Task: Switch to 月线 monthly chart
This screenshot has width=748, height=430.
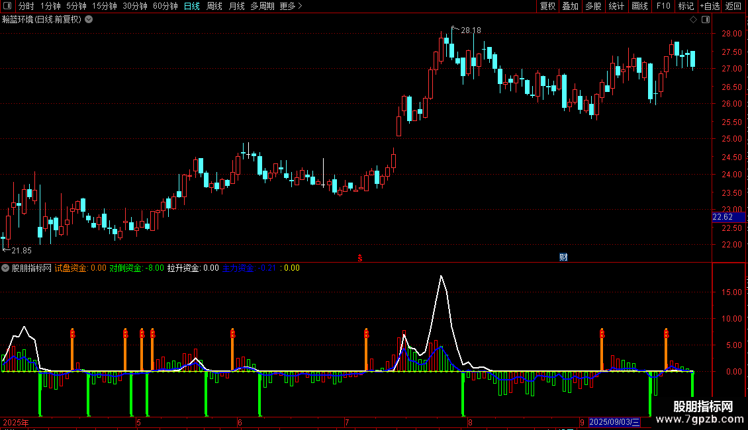Action: [x=236, y=6]
